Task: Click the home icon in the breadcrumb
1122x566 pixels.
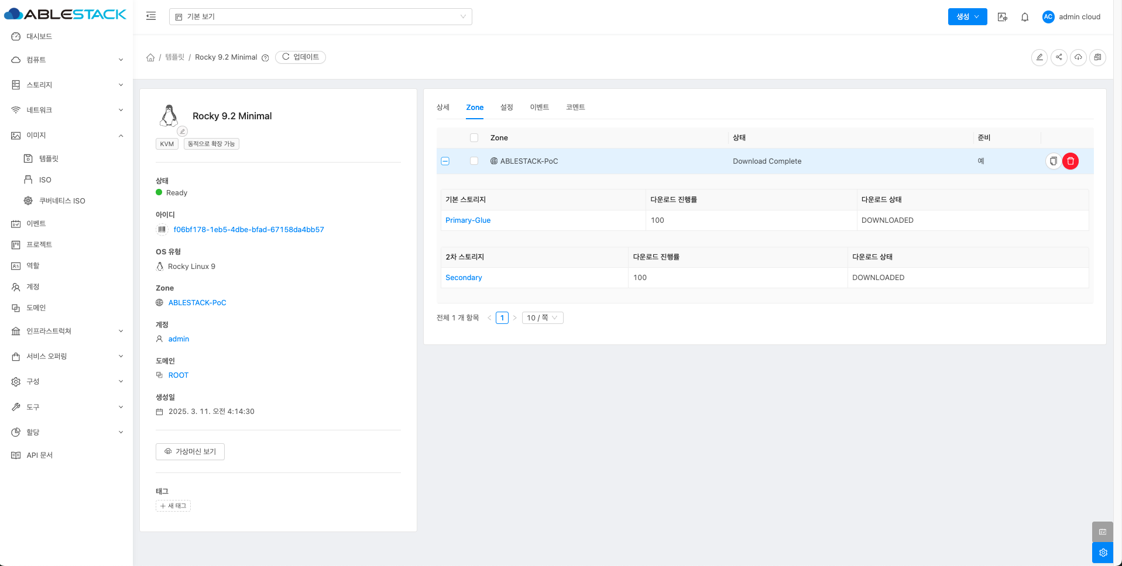Action: 150,57
